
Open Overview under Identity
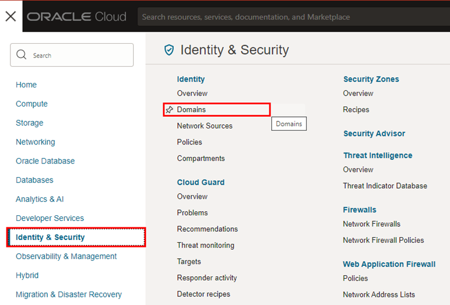tap(192, 93)
